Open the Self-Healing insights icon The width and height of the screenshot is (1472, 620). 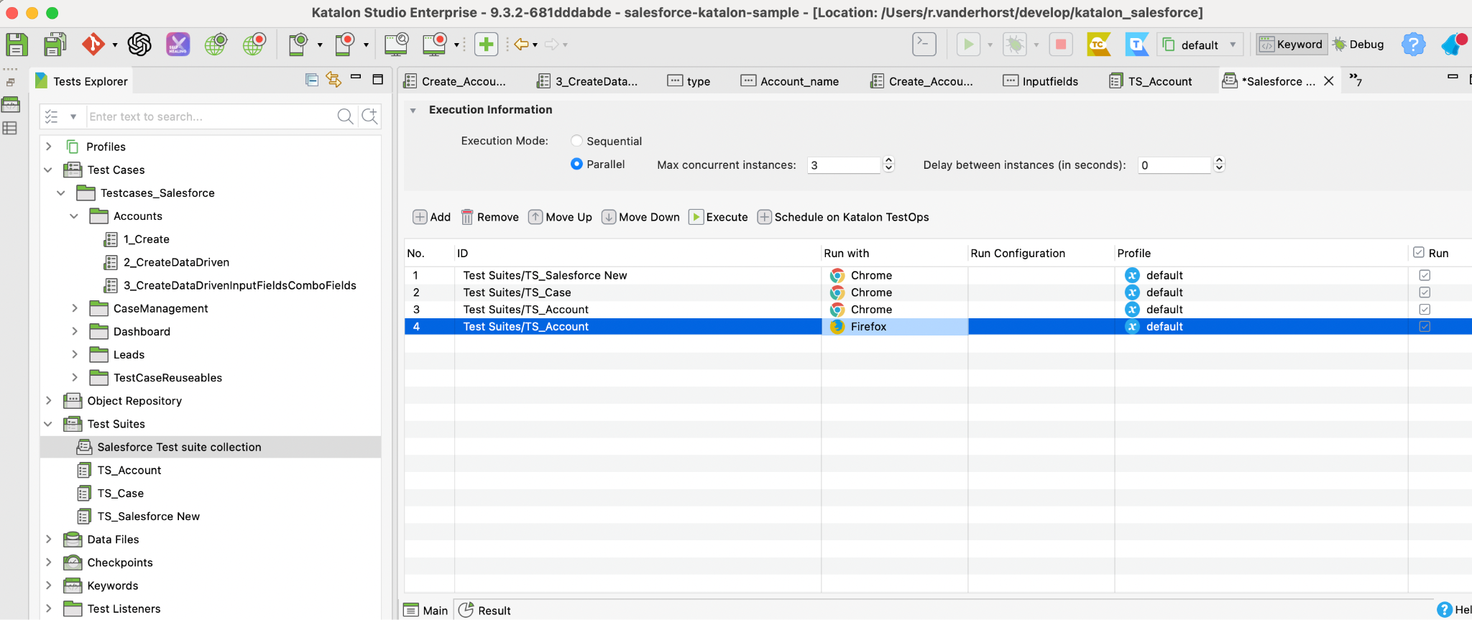tap(178, 45)
